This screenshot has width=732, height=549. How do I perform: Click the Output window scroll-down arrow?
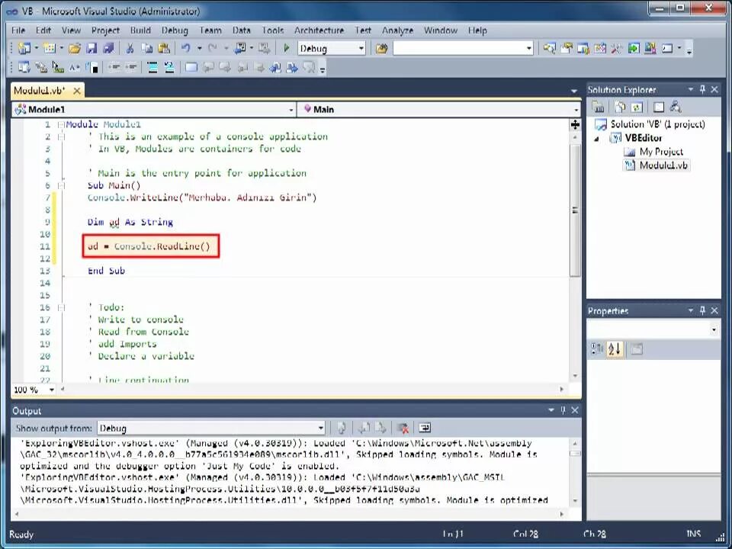coord(575,500)
